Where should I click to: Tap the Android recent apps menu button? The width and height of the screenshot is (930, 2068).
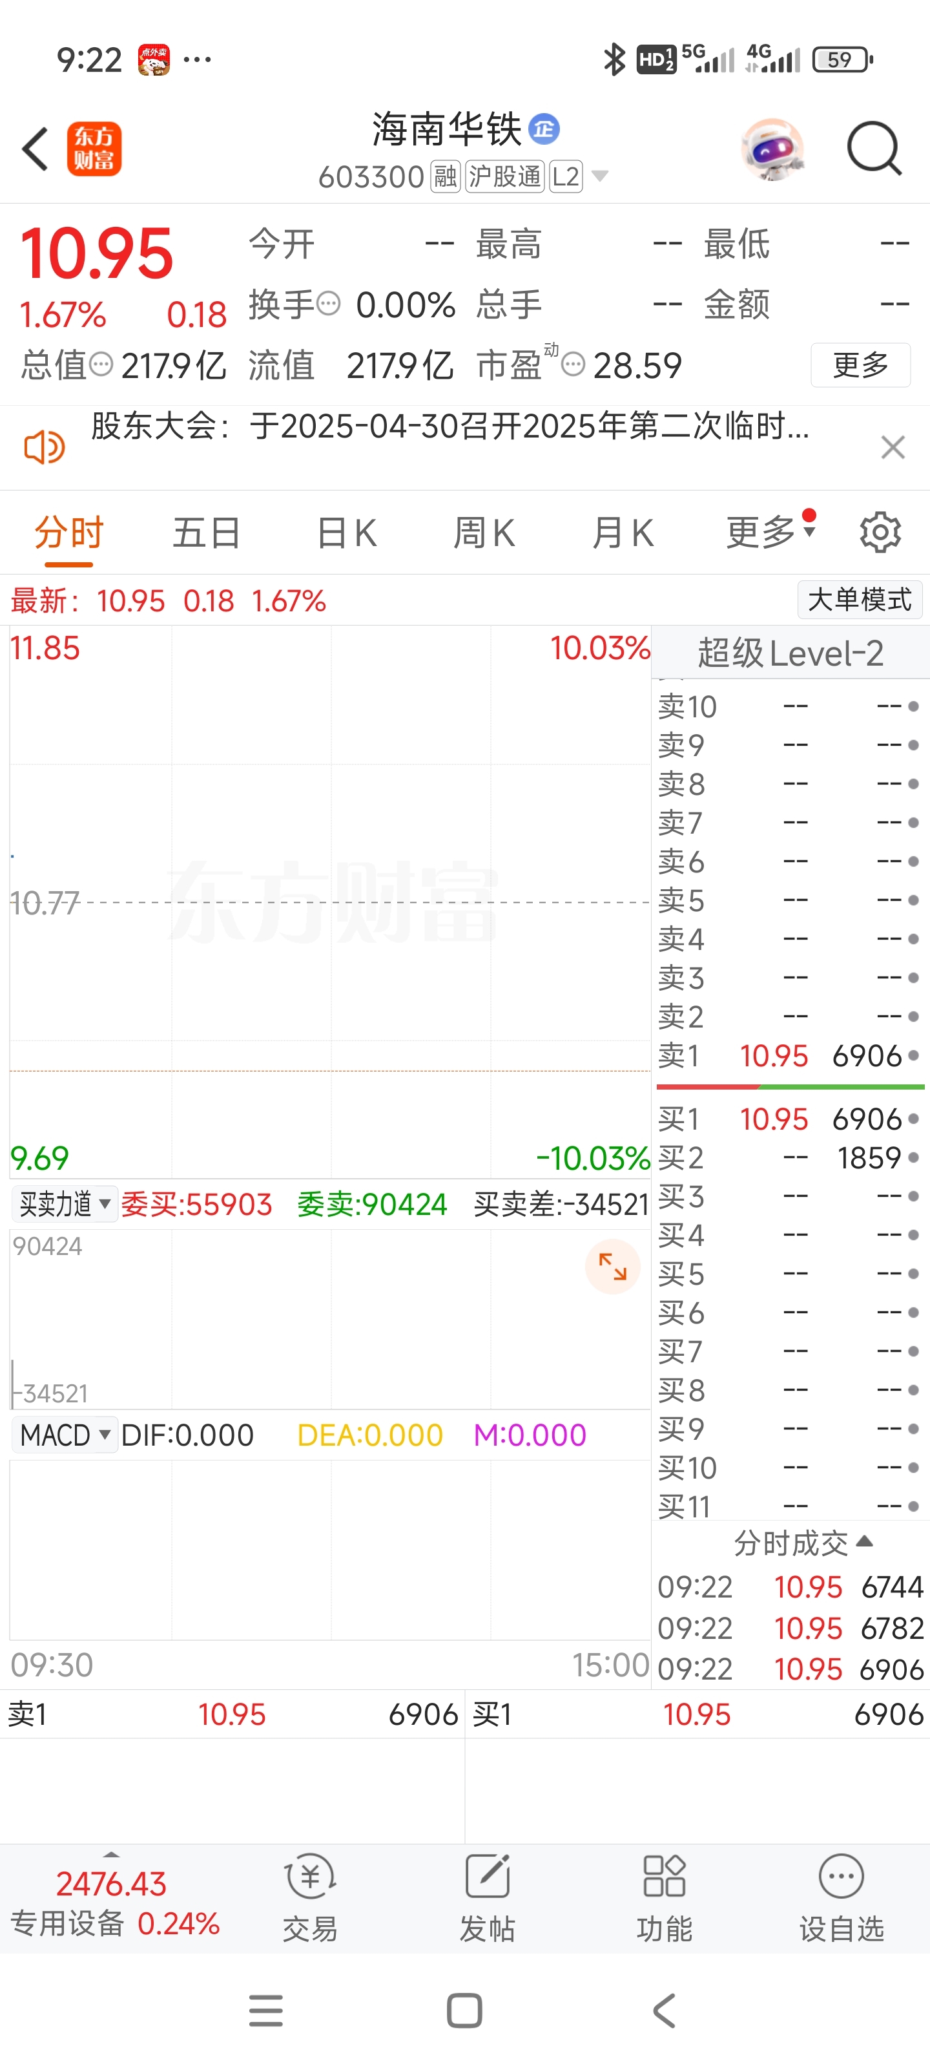click(265, 2011)
